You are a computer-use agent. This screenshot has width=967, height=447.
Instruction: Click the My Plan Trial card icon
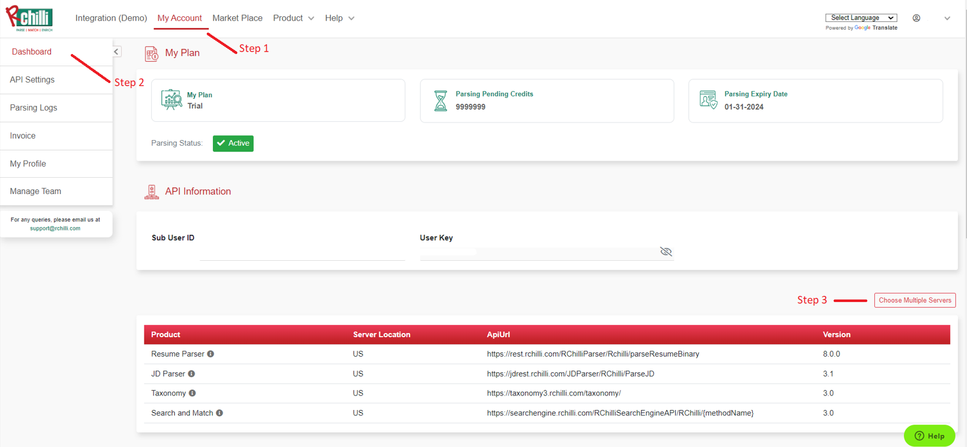172,99
